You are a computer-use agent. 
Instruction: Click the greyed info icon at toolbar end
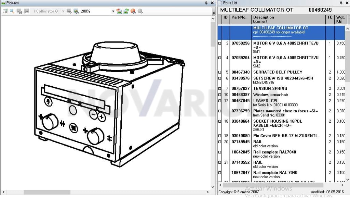click(x=140, y=11)
